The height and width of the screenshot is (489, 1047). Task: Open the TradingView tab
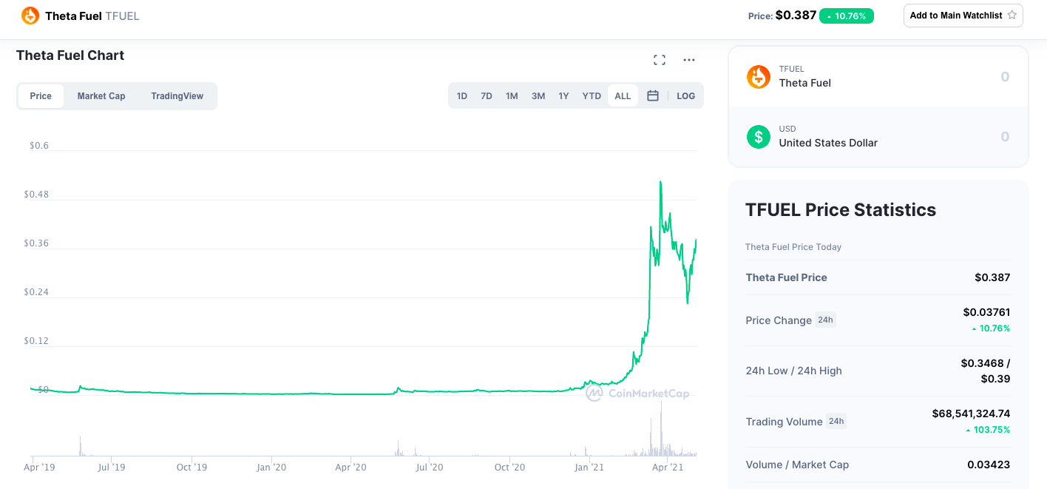tap(177, 96)
